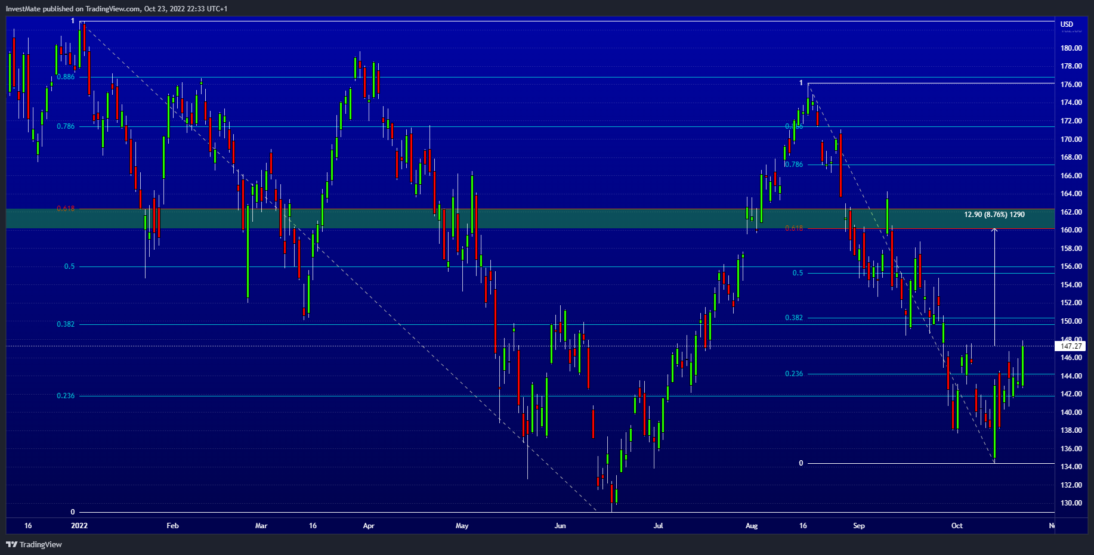Click the Jun label on the time axis

coord(560,526)
